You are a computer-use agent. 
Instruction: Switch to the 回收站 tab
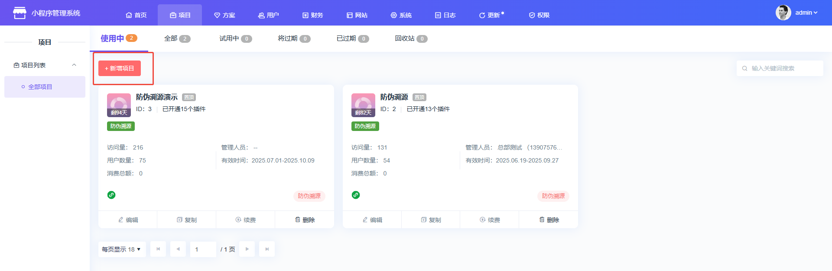pos(410,38)
